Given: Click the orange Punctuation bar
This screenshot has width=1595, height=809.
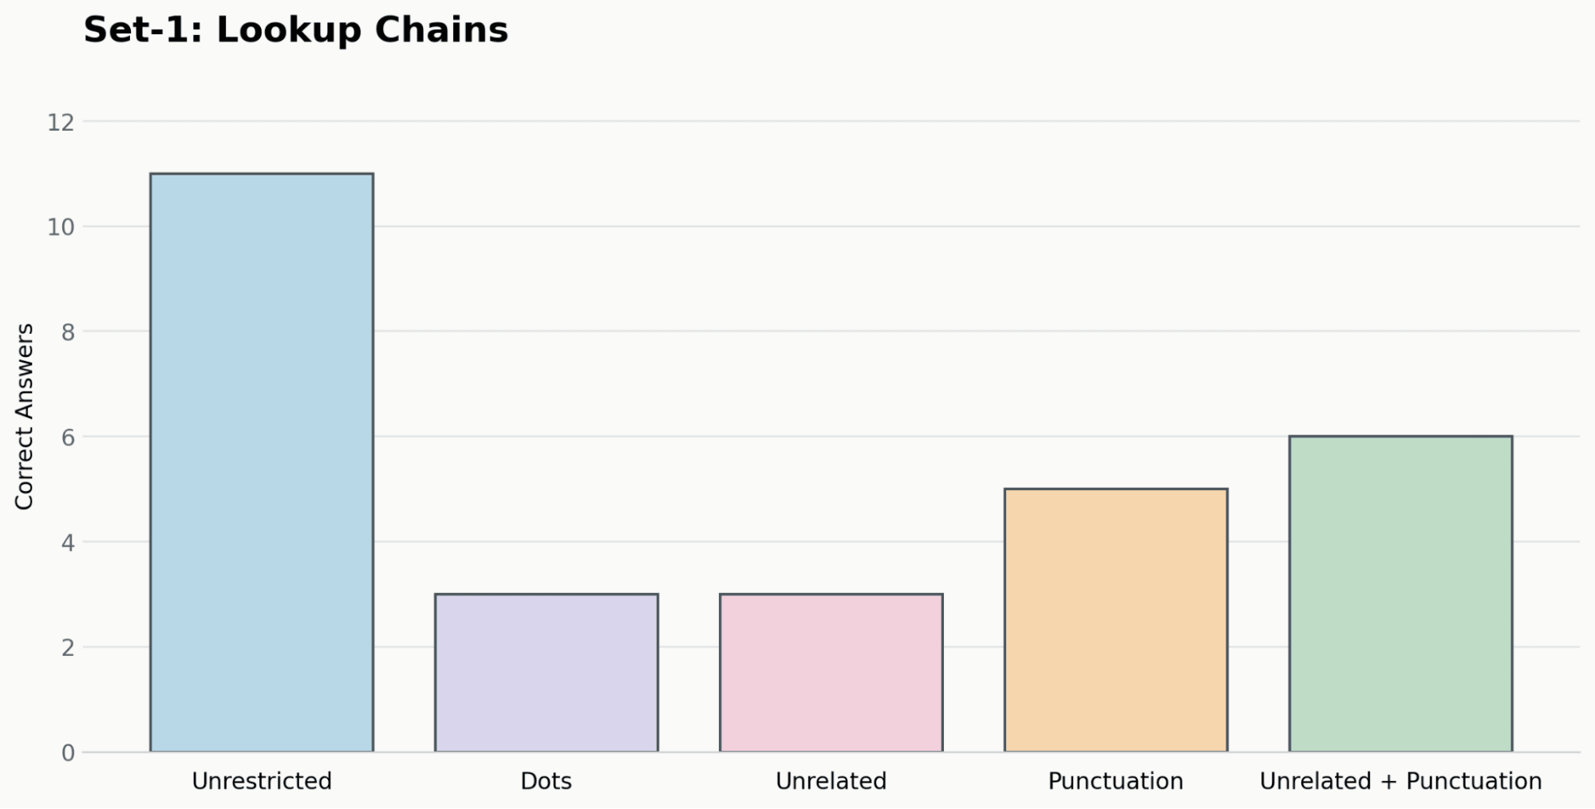Looking at the screenshot, I should click(x=1116, y=620).
